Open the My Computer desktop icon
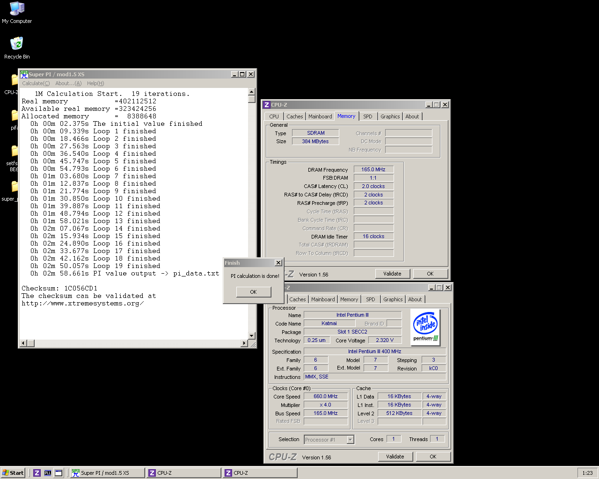 click(17, 13)
